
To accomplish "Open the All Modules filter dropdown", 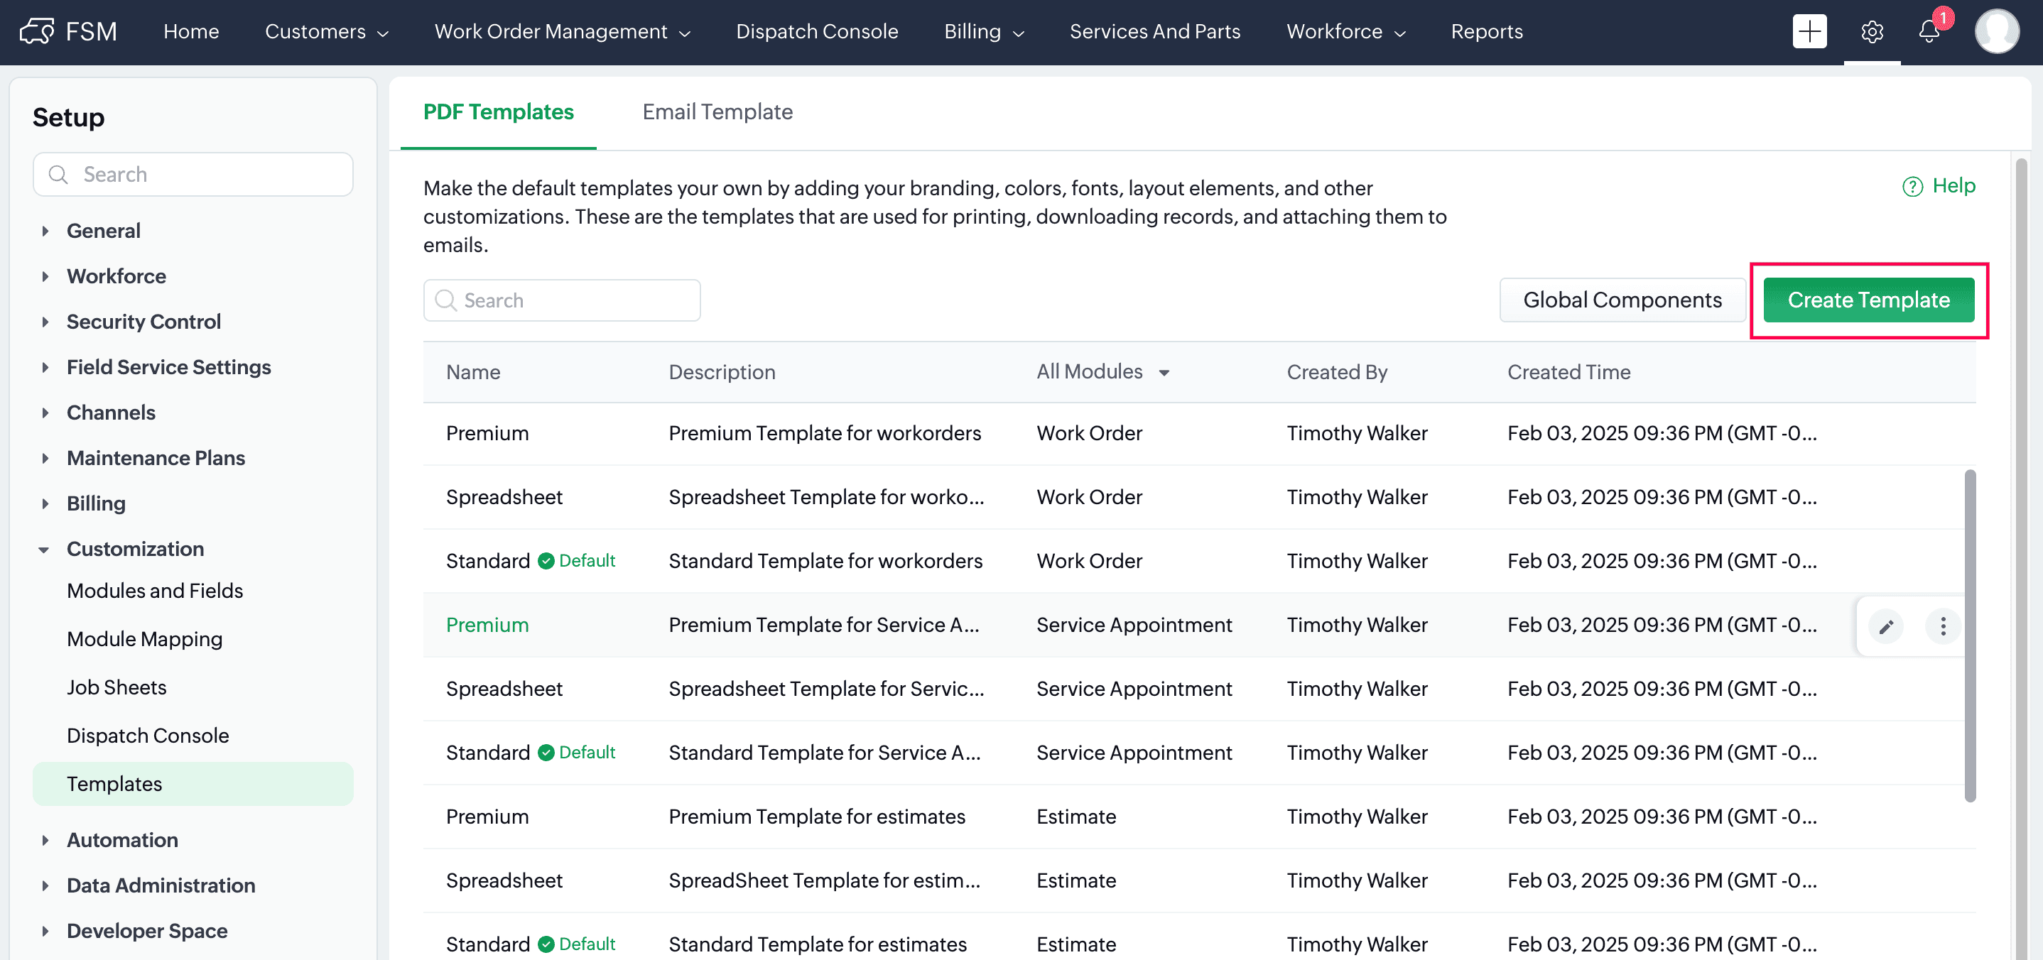I will pyautogui.click(x=1102, y=372).
